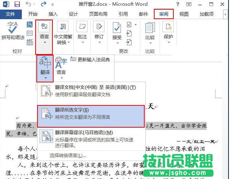Screen dimensions: 230x179
Task: Save the document with the floppy disk icon
Action: coord(17,4)
